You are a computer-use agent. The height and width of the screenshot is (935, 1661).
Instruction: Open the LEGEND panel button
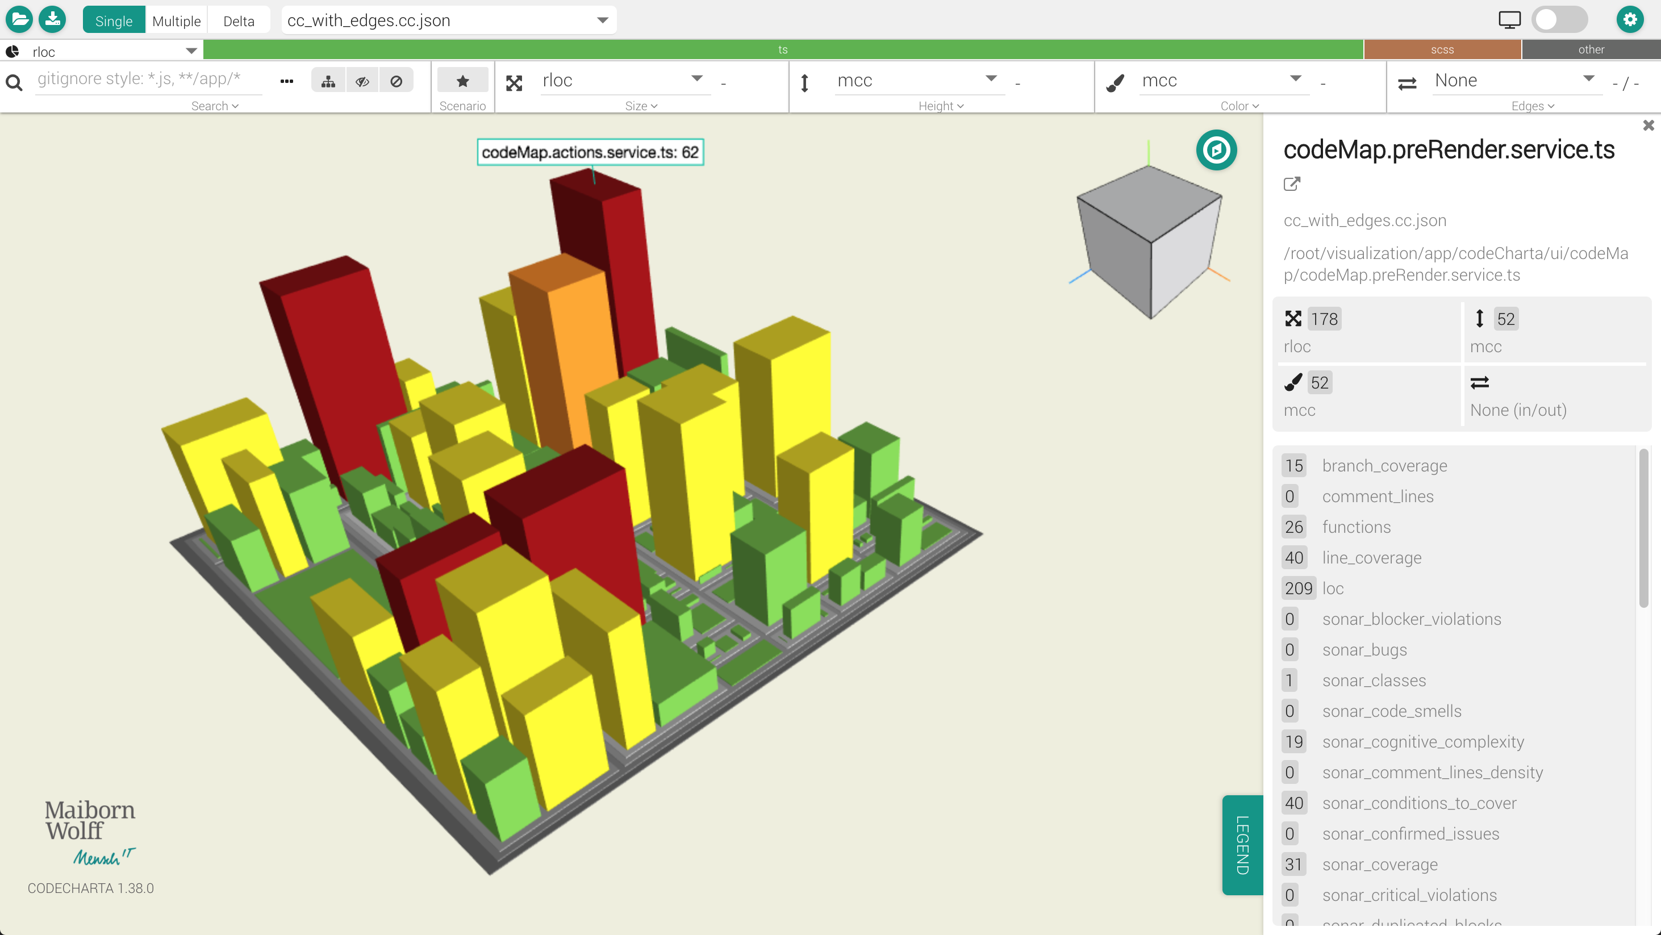[x=1242, y=845]
